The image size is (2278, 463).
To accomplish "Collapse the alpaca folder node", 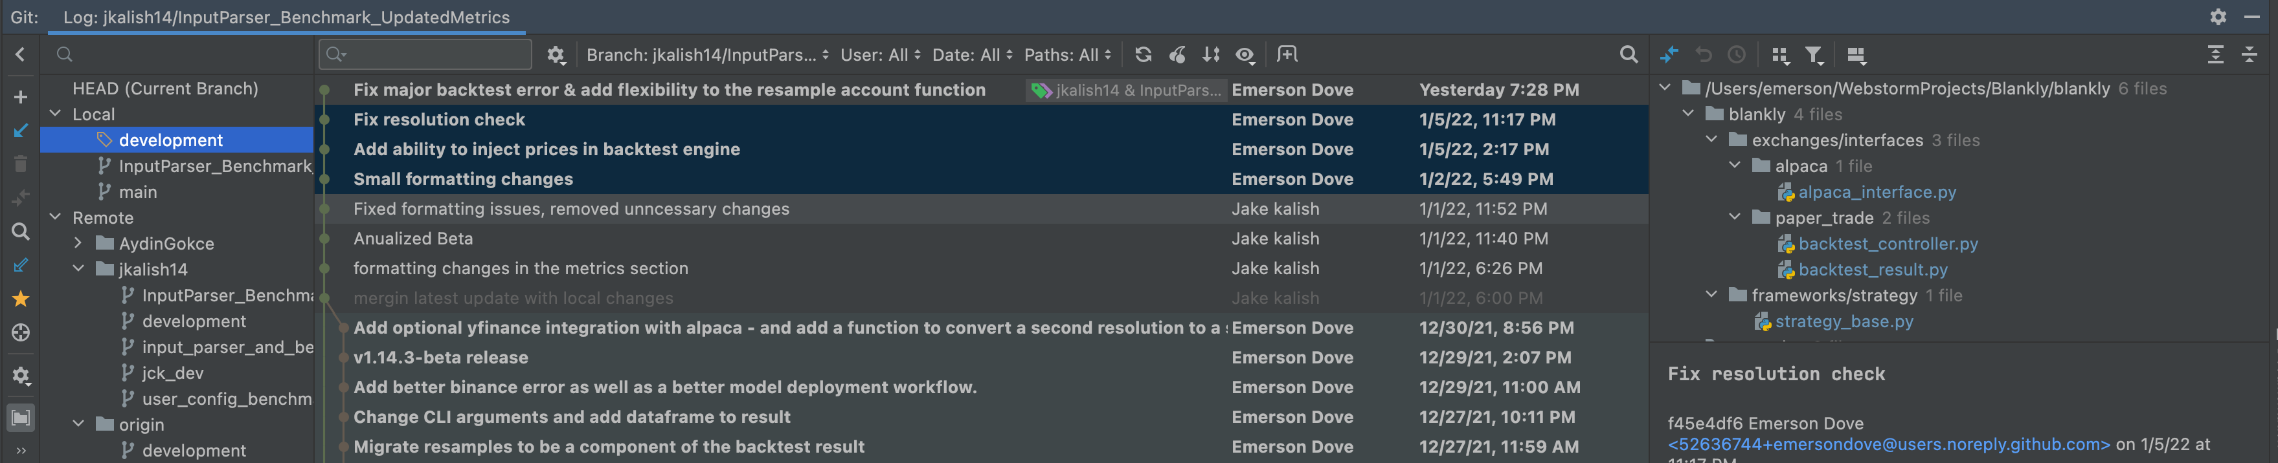I will point(1735,166).
